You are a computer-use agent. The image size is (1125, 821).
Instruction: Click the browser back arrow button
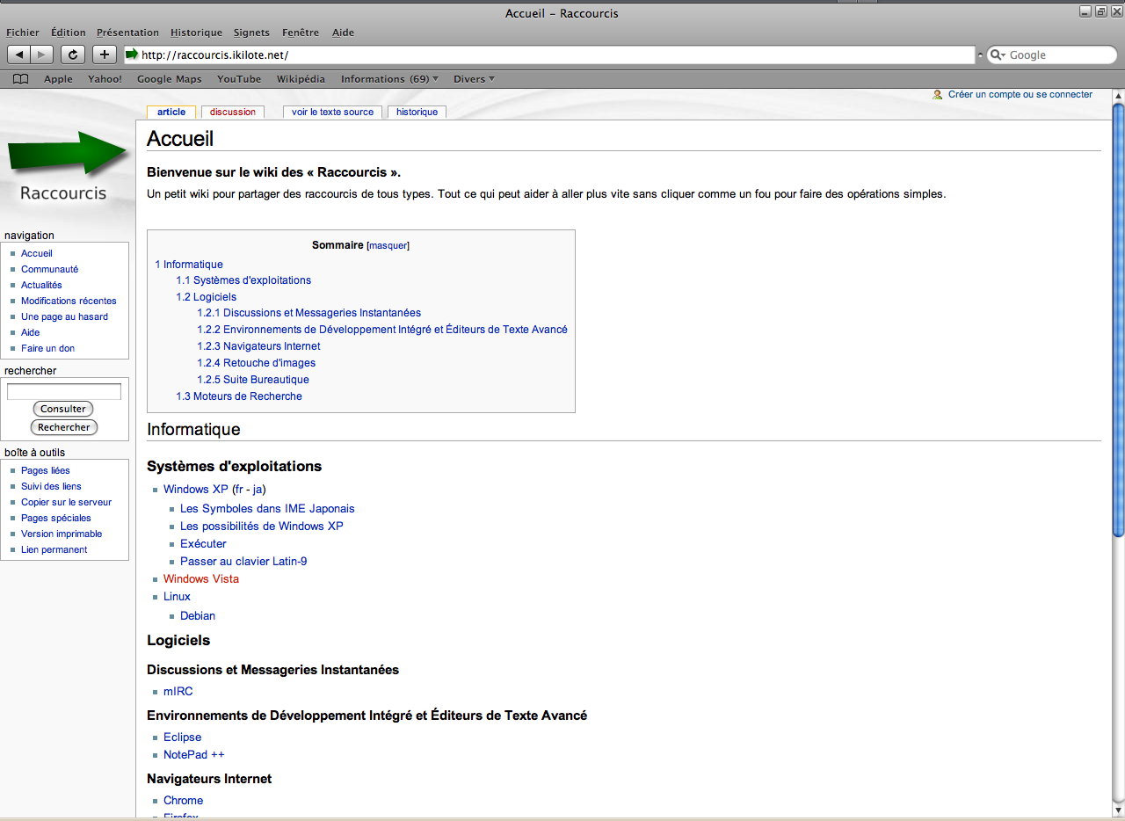click(x=19, y=54)
